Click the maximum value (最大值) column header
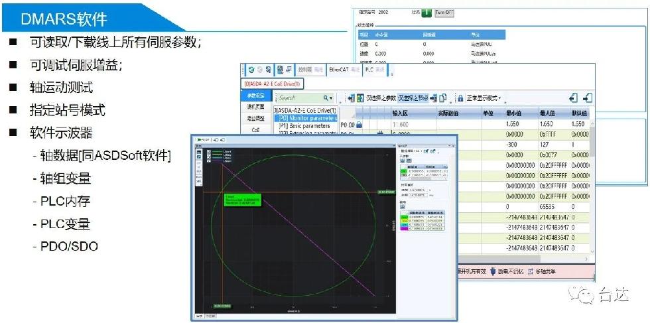Screen dimensions: 650x323 (554, 113)
